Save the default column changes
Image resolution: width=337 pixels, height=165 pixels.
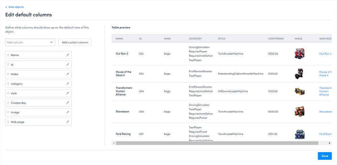(x=325, y=156)
